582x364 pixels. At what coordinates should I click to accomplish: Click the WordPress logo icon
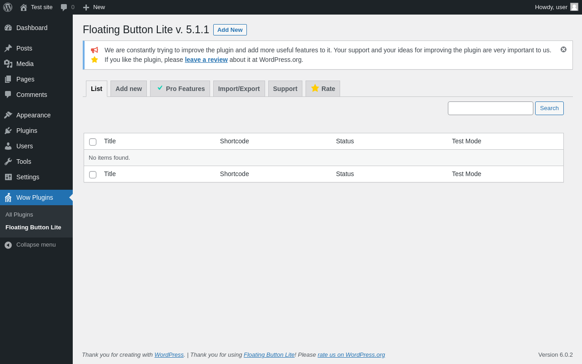point(8,7)
